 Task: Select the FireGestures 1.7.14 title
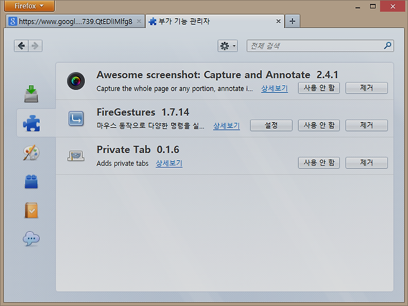143,112
